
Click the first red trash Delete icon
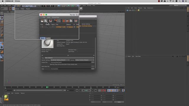coord(64,21)
